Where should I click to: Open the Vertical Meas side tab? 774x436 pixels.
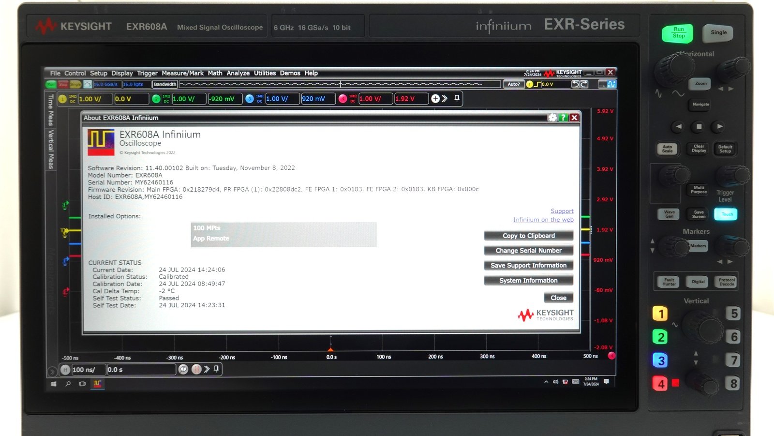coord(50,149)
